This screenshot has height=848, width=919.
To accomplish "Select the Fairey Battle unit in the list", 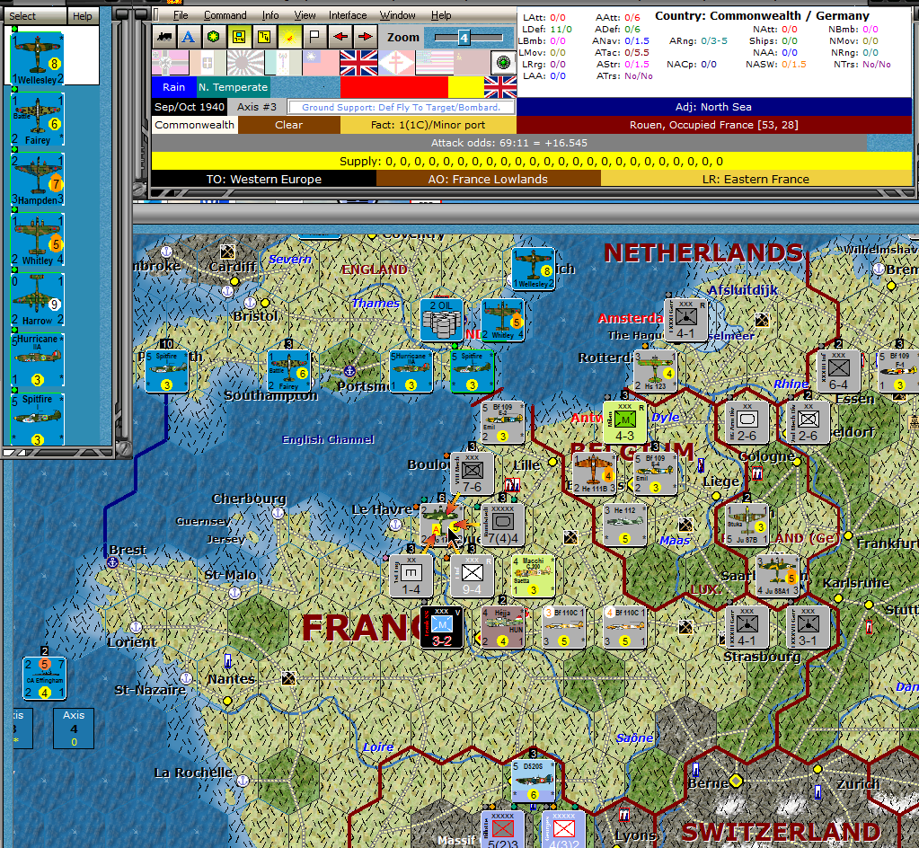I will [x=38, y=119].
